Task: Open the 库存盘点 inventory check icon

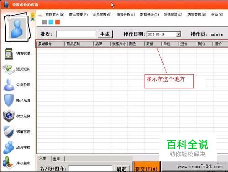Action: tap(9, 163)
